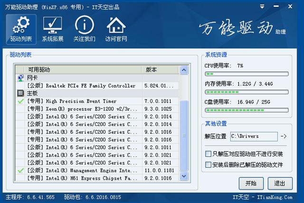Toggle checkmark for High Precision Event Timer

pyautogui.click(x=20, y=101)
